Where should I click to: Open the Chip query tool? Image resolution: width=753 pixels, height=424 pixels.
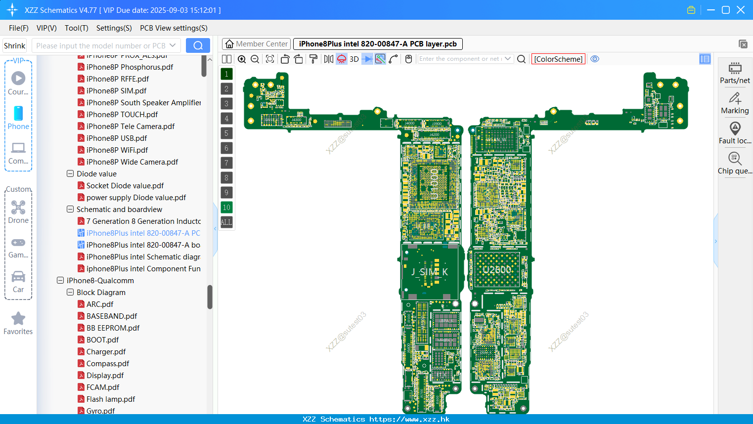pos(735,164)
